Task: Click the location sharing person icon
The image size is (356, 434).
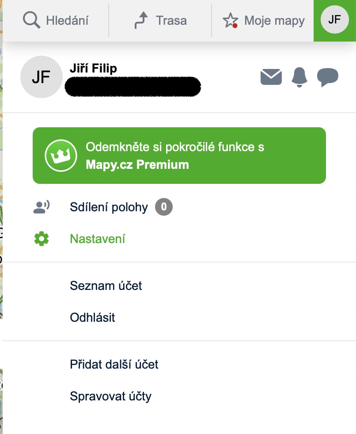Action: [42, 207]
